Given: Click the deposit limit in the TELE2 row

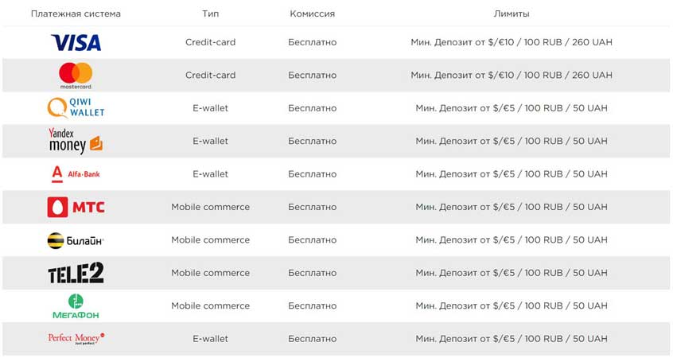Looking at the screenshot, I should tap(511, 273).
